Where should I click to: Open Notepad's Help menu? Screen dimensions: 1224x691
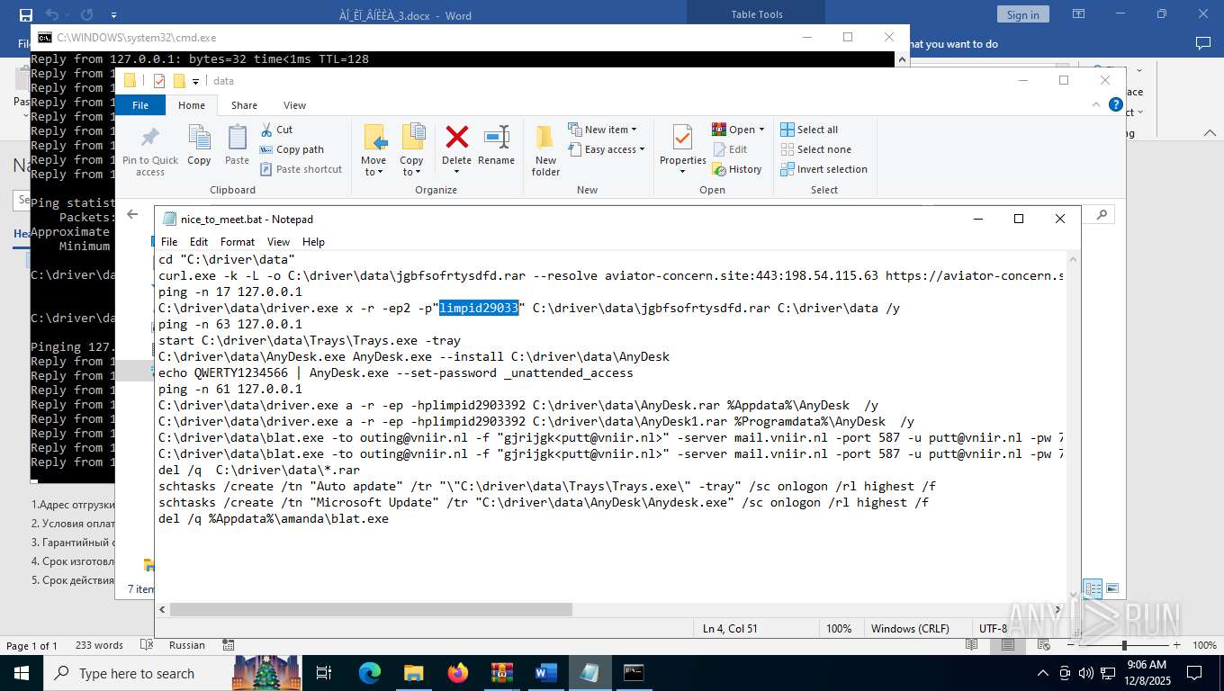[313, 242]
